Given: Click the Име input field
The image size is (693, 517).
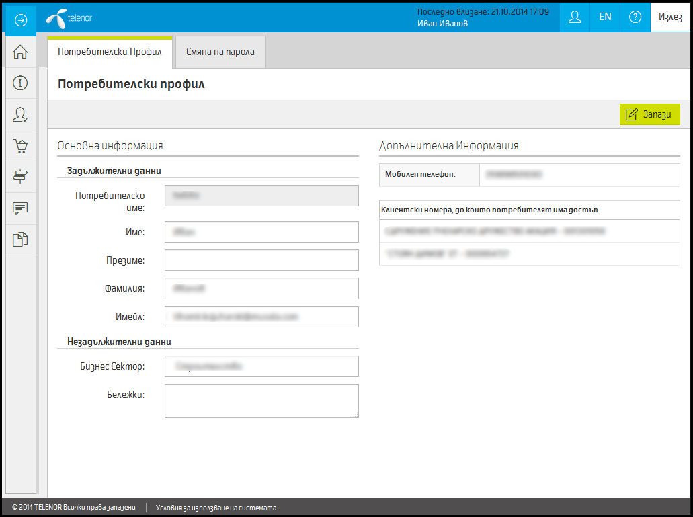Looking at the screenshot, I should pyautogui.click(x=261, y=232).
